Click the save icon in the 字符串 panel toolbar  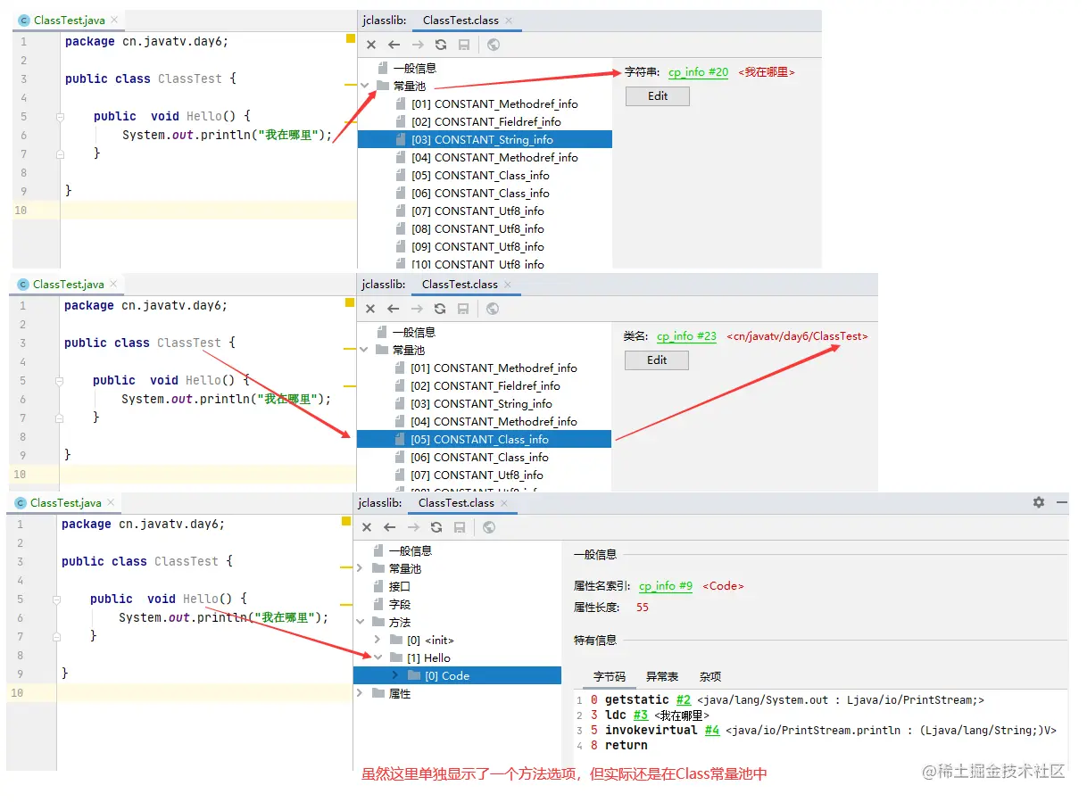464,45
